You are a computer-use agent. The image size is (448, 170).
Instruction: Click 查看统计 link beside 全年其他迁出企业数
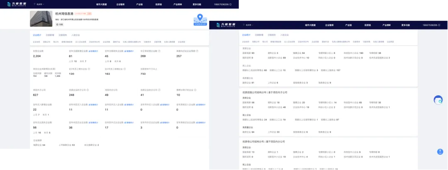point(201,123)
